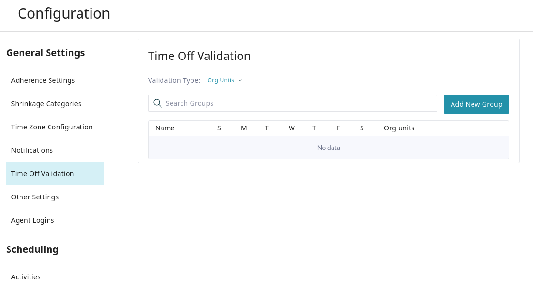Screen dimensions: 533x296
Task: Open the Notifications settings page
Action: pos(32,150)
